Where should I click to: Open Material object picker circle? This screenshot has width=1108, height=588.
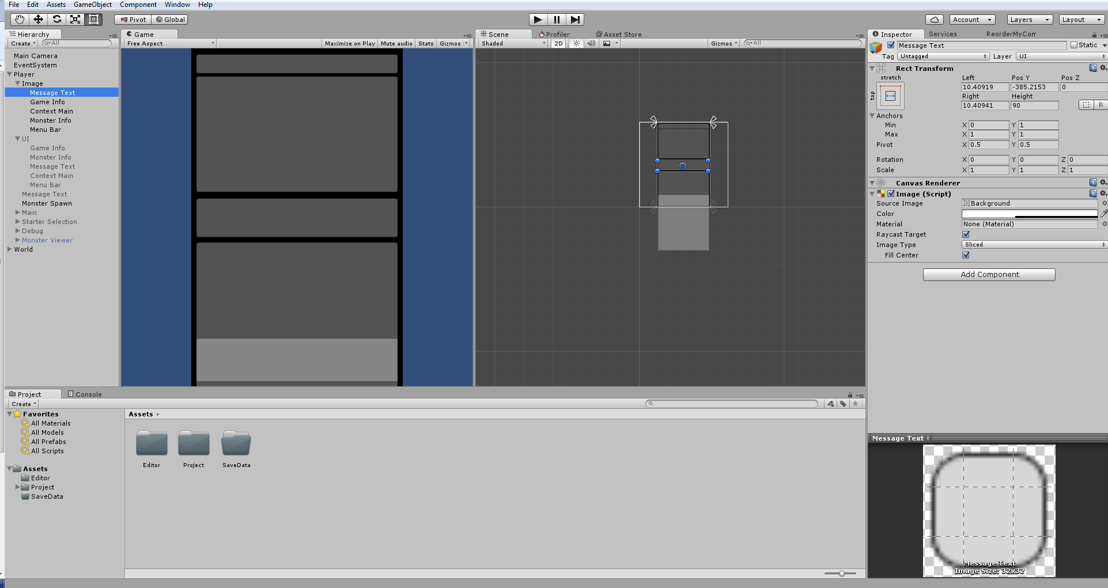[1105, 224]
